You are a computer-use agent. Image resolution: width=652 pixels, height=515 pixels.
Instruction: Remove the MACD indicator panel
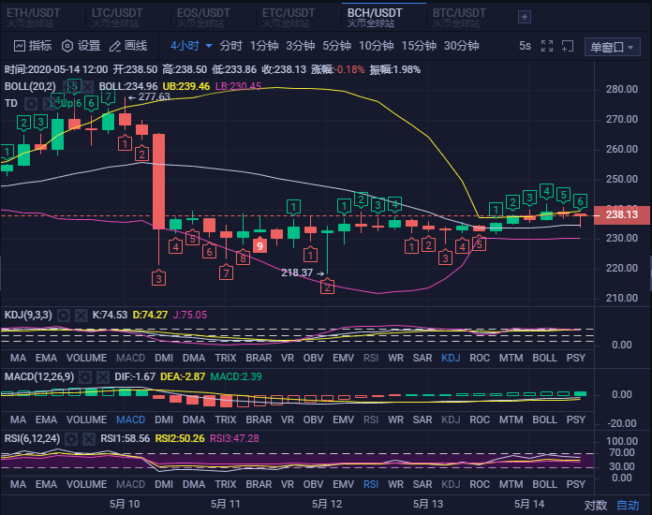(x=103, y=377)
